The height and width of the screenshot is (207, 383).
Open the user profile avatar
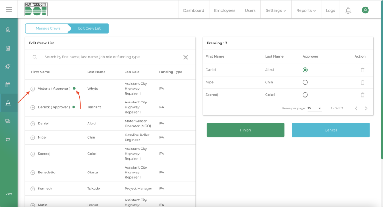365,10
